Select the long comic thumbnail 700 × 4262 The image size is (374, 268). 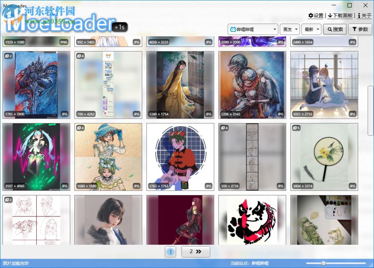(108, 85)
